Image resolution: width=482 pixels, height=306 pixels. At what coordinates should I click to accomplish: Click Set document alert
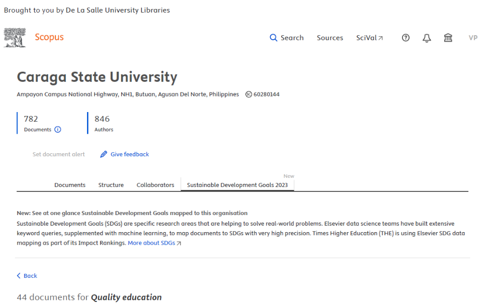(x=58, y=154)
